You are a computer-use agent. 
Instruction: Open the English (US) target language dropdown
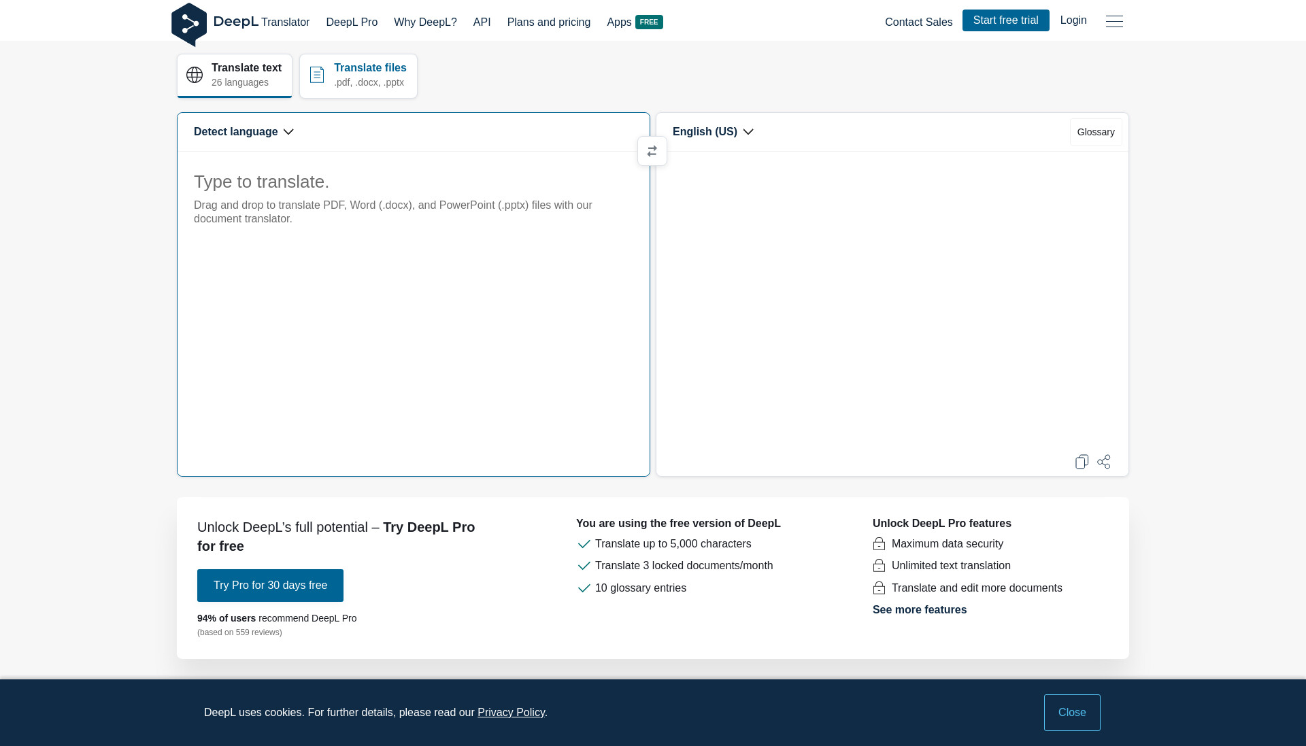pos(713,132)
